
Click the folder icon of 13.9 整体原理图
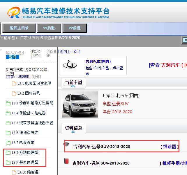(x=8, y=162)
